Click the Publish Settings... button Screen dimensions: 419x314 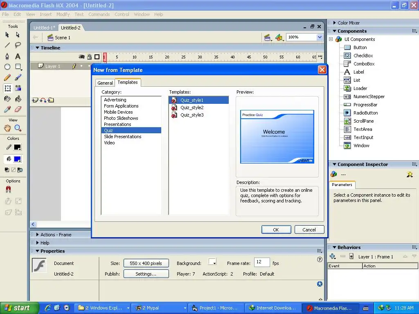click(146, 274)
